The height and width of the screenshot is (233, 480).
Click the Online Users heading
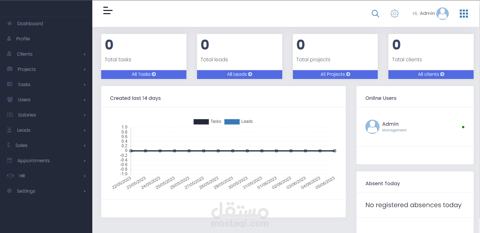[x=381, y=98]
